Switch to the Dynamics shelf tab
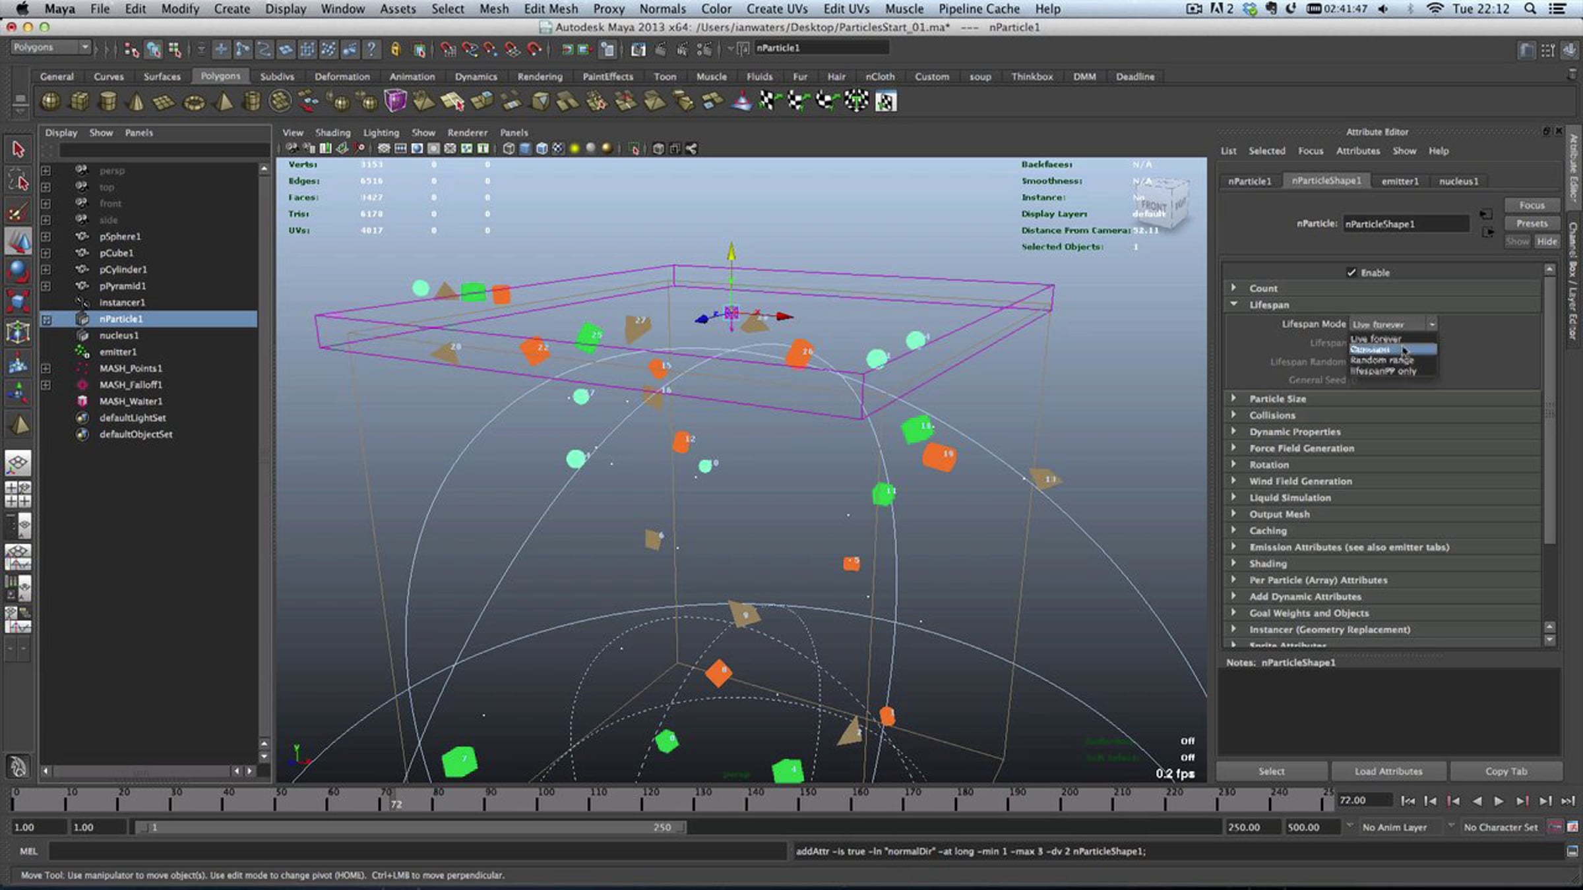The height and width of the screenshot is (890, 1583). 476,76
